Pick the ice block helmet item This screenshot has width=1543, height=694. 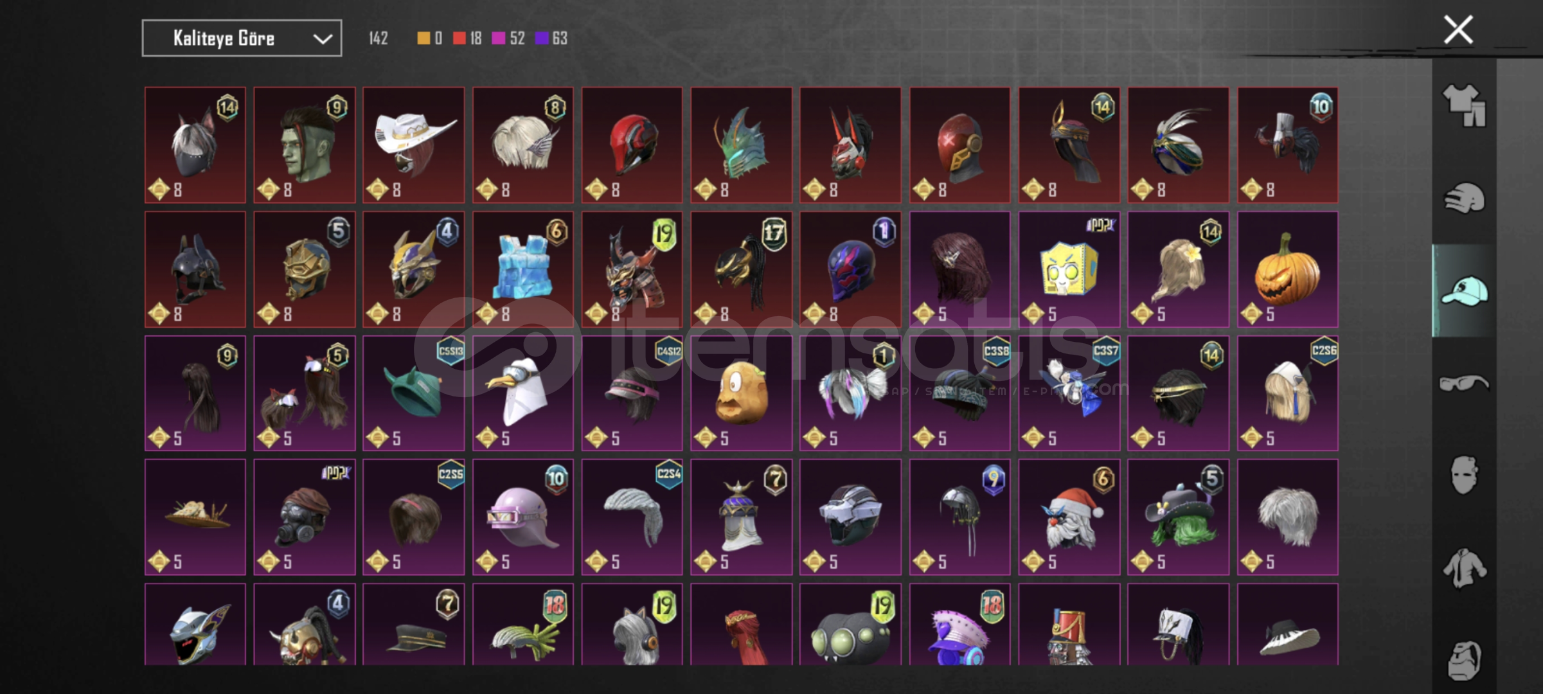pos(522,269)
